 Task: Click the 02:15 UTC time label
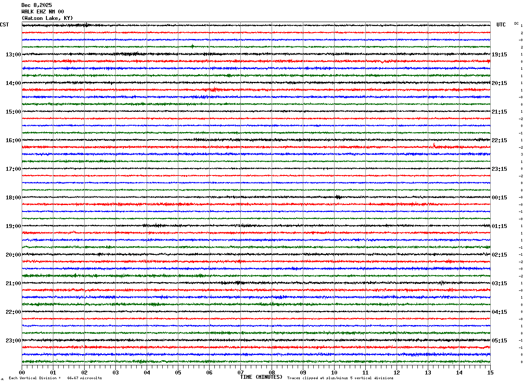(499, 255)
